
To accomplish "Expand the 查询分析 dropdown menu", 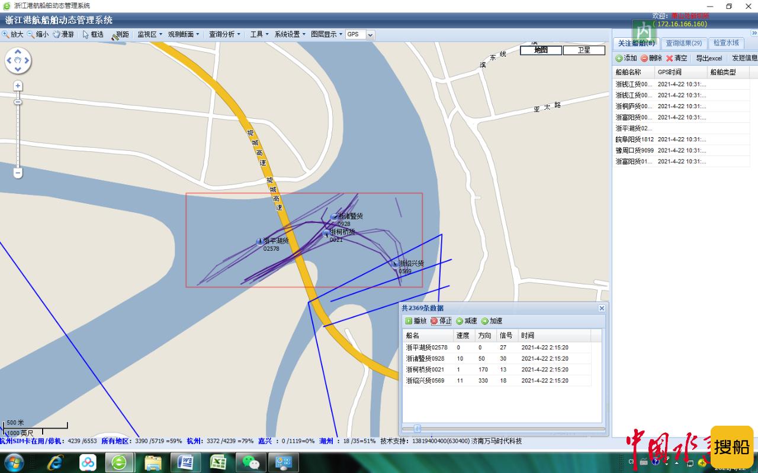I will [x=224, y=34].
